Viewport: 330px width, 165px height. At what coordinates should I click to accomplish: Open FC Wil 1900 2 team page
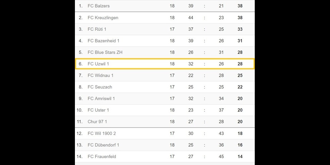(102, 133)
